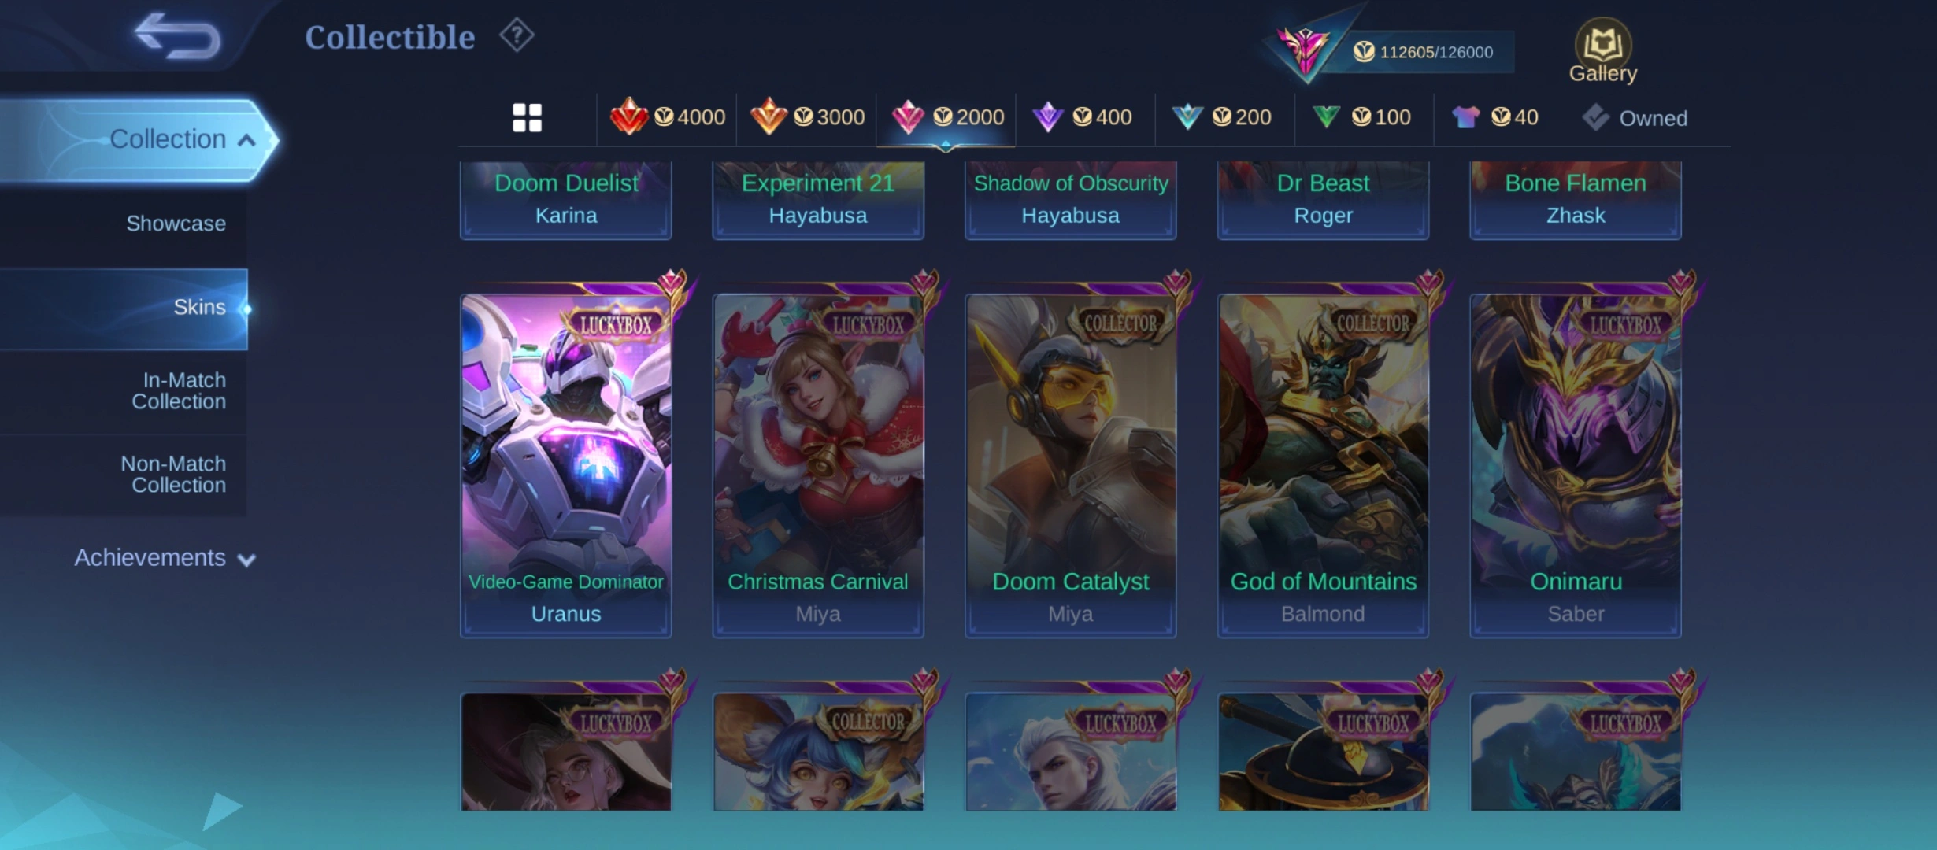
Task: Tap the collectible points progress 112605/126000
Action: (1424, 52)
